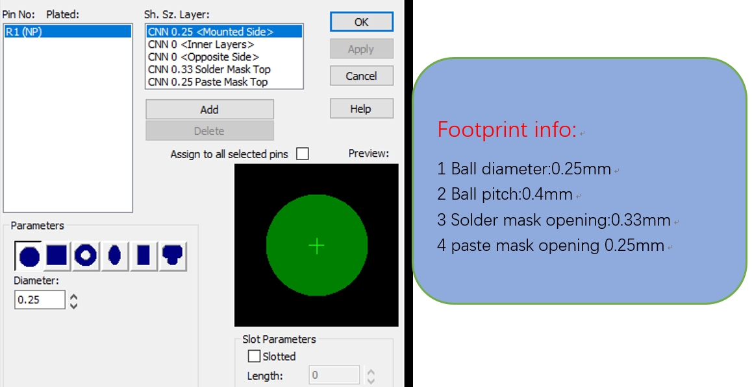Decrease the Diameter value with down arrow
Viewport: 752px width, 387px height.
point(74,305)
